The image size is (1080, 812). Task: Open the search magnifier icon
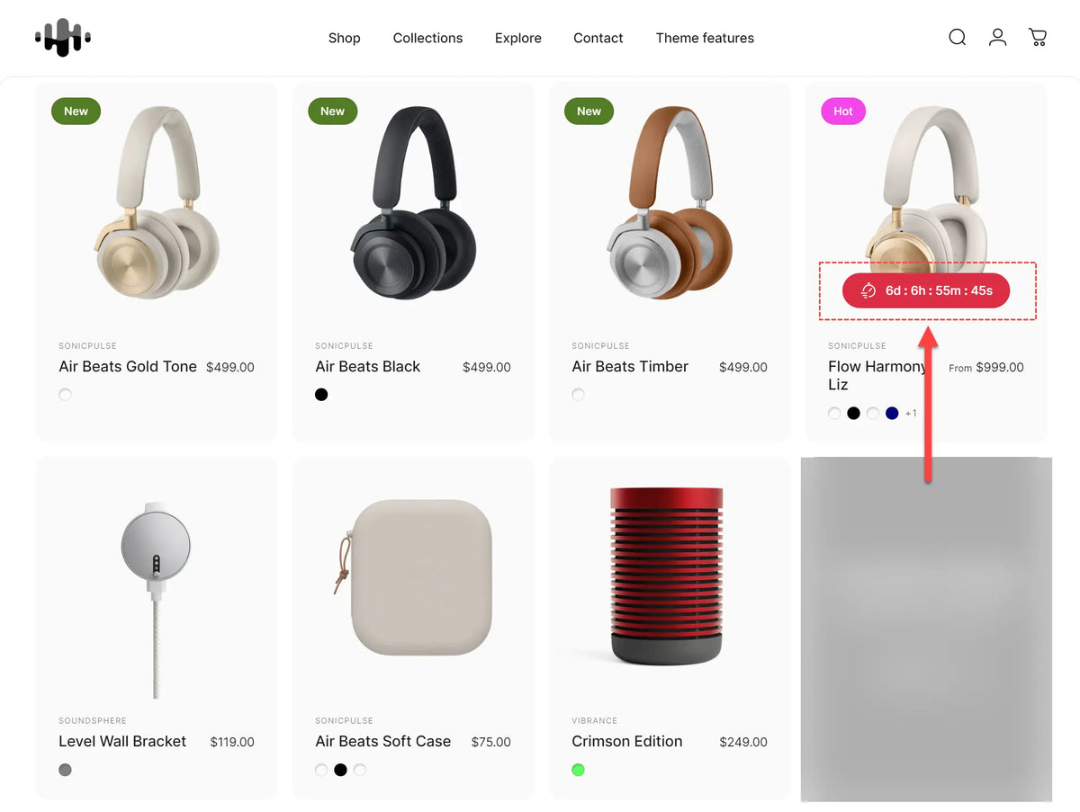click(958, 37)
